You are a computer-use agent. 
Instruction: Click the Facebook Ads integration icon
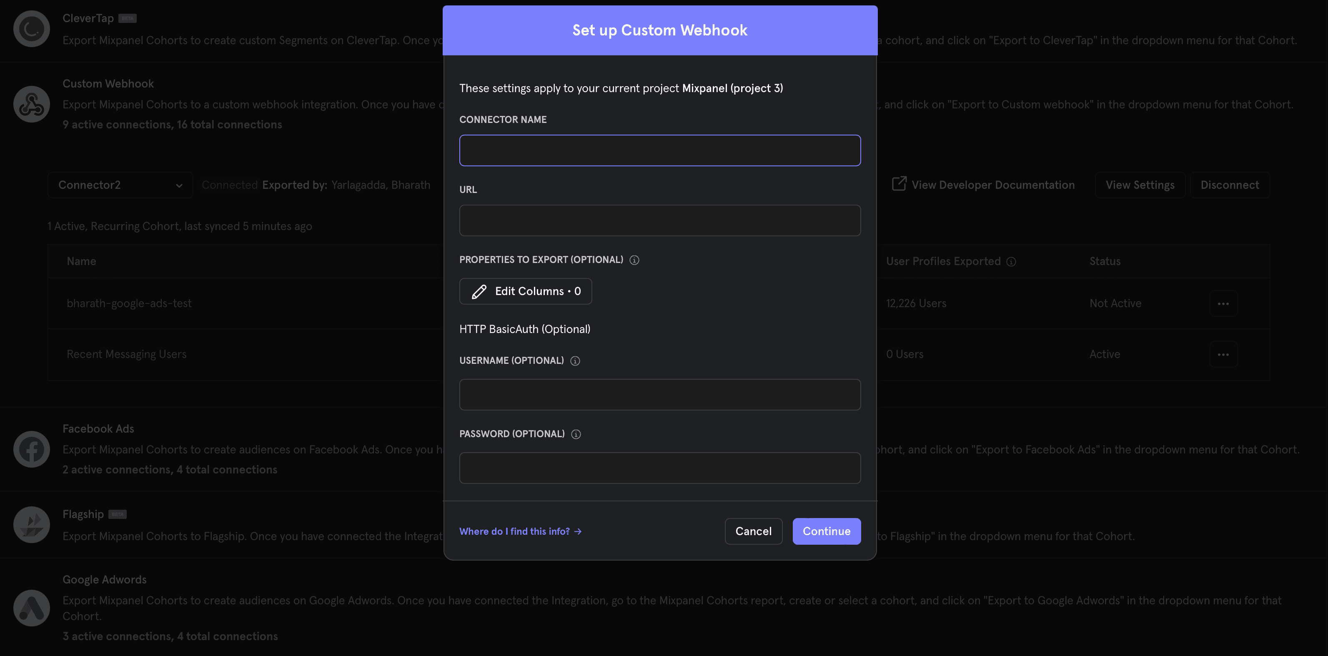[x=31, y=448]
